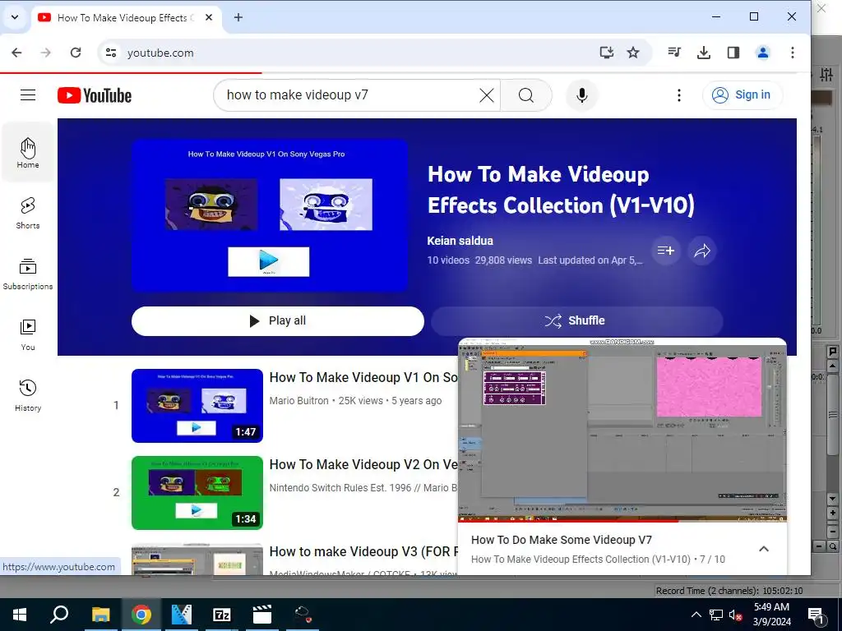842x631 pixels.
Task: Expand the miniplayer playlist with chevron
Action: (764, 549)
